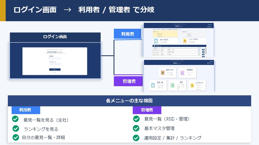Screen dimensions: 259x145
Task: Select the 集計 chart icon in admin menu
Action: click(x=172, y=85)
